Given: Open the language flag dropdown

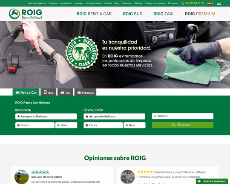Looking at the screenshot, I should click(x=210, y=3).
